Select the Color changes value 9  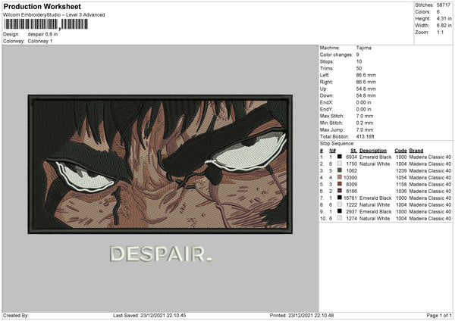tap(357, 55)
